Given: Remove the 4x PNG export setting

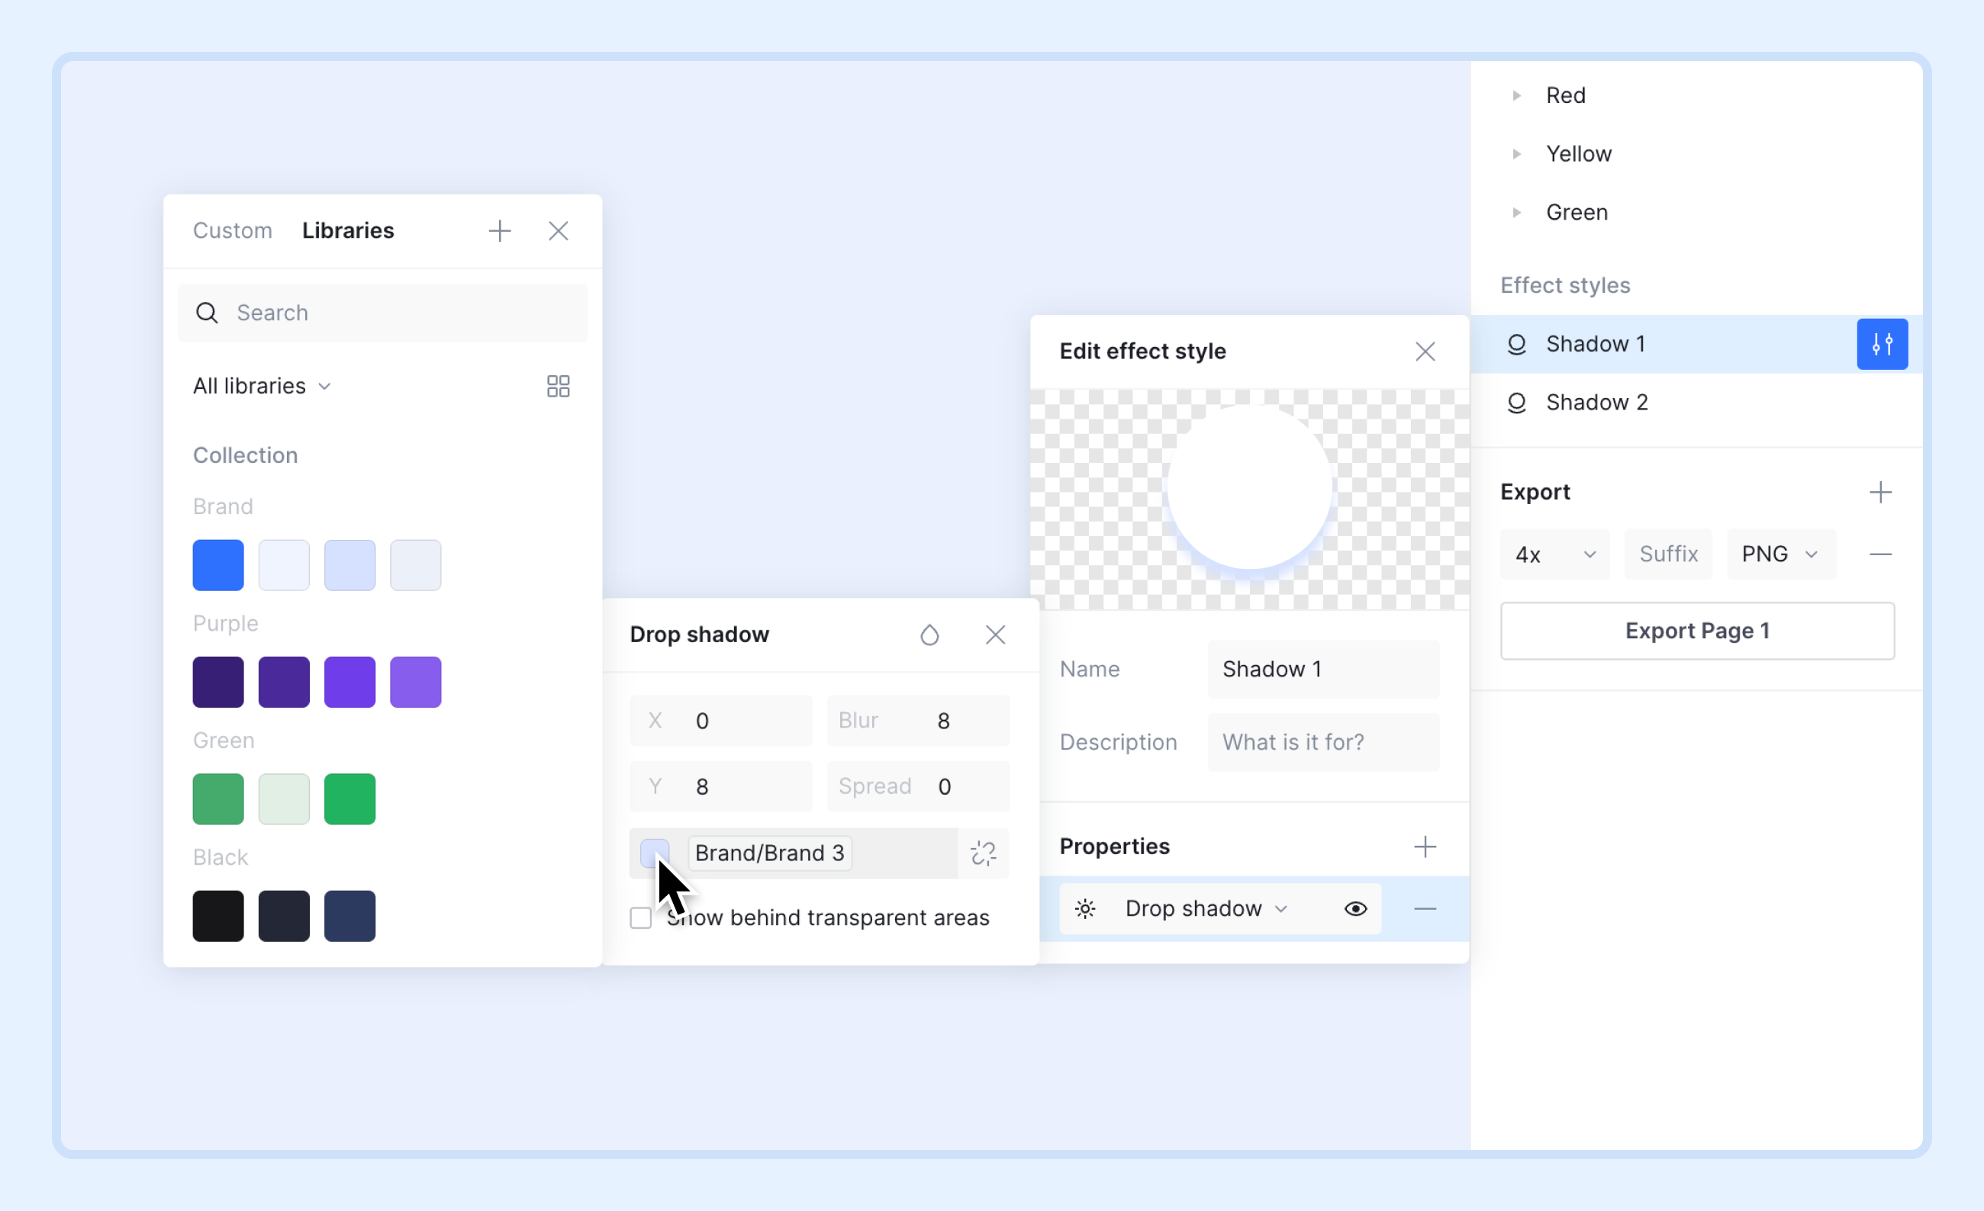Looking at the screenshot, I should tap(1880, 554).
